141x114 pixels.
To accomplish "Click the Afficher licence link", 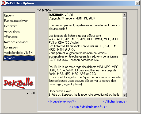I will coord(115,101).
